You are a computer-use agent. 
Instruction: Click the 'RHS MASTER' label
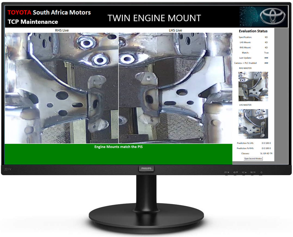[245, 68]
